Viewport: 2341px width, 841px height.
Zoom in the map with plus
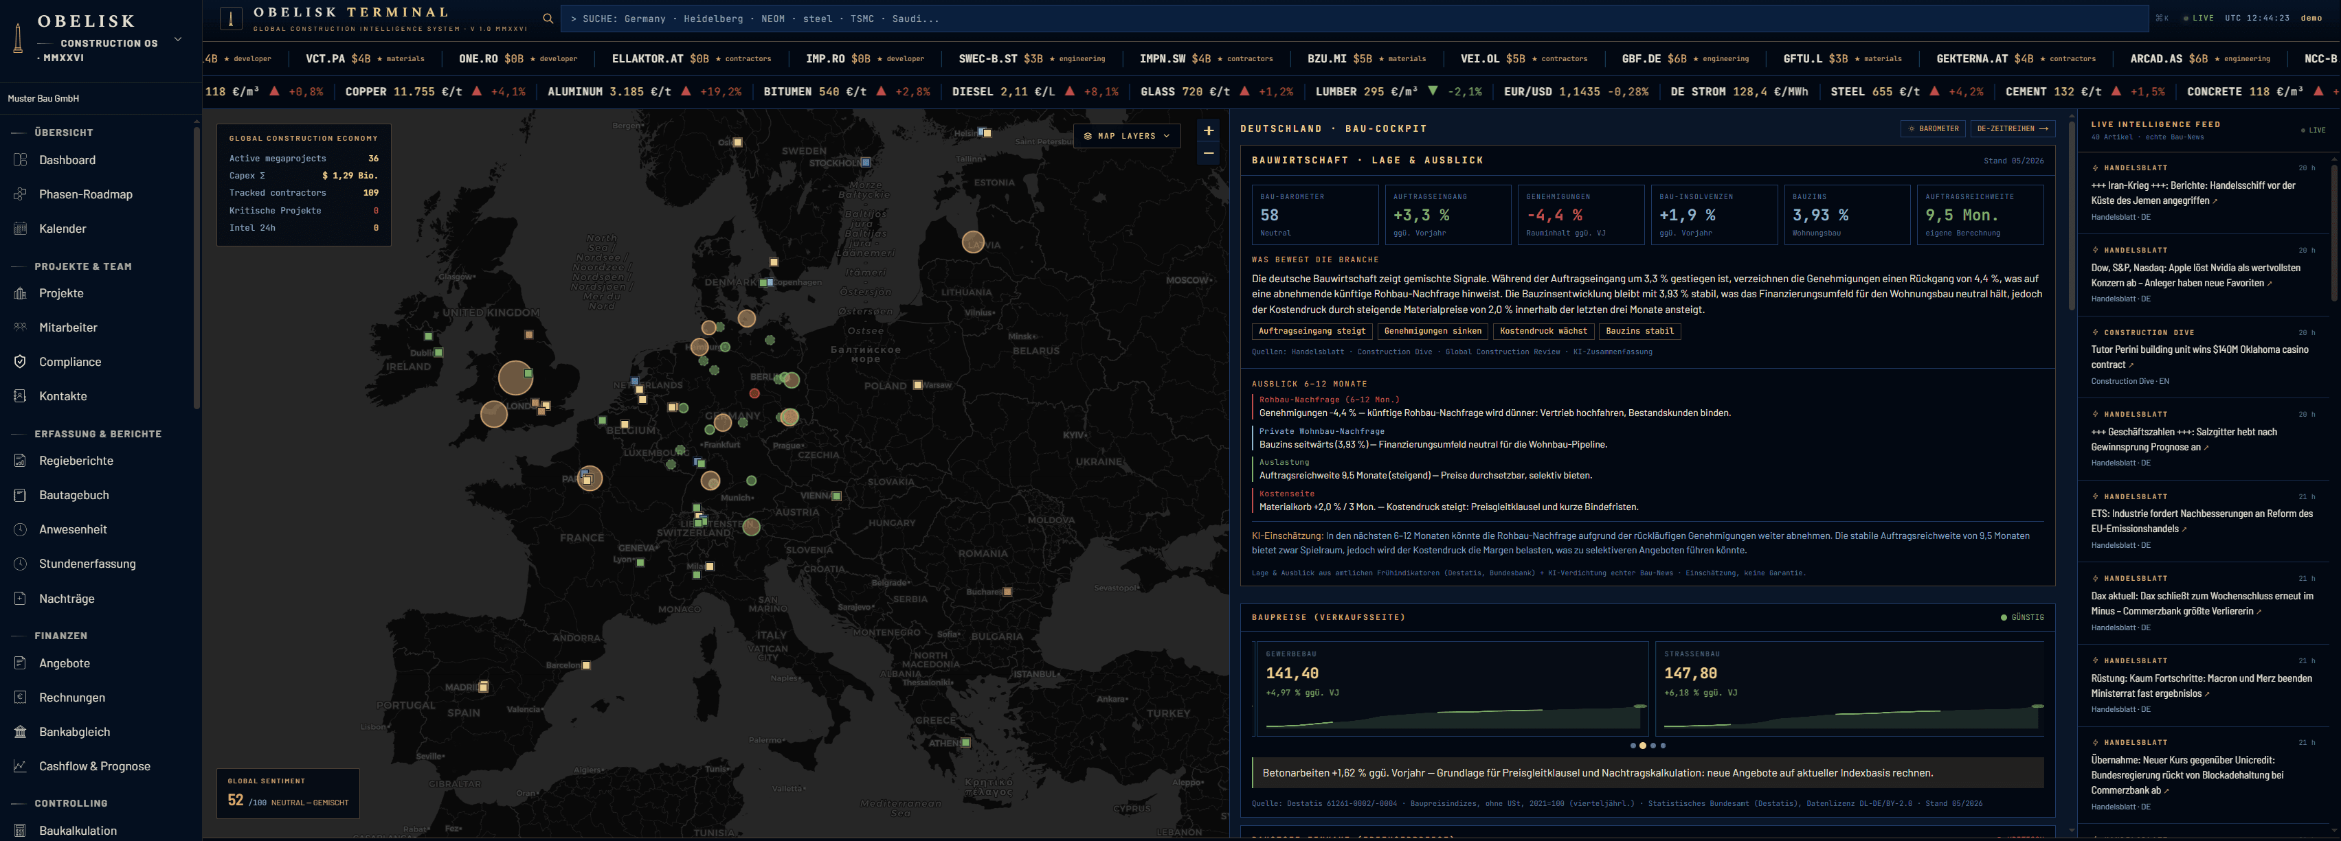point(1209,130)
